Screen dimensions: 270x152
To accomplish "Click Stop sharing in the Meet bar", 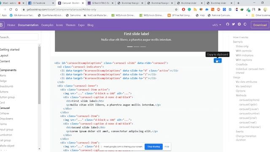I will [x=154, y=147].
